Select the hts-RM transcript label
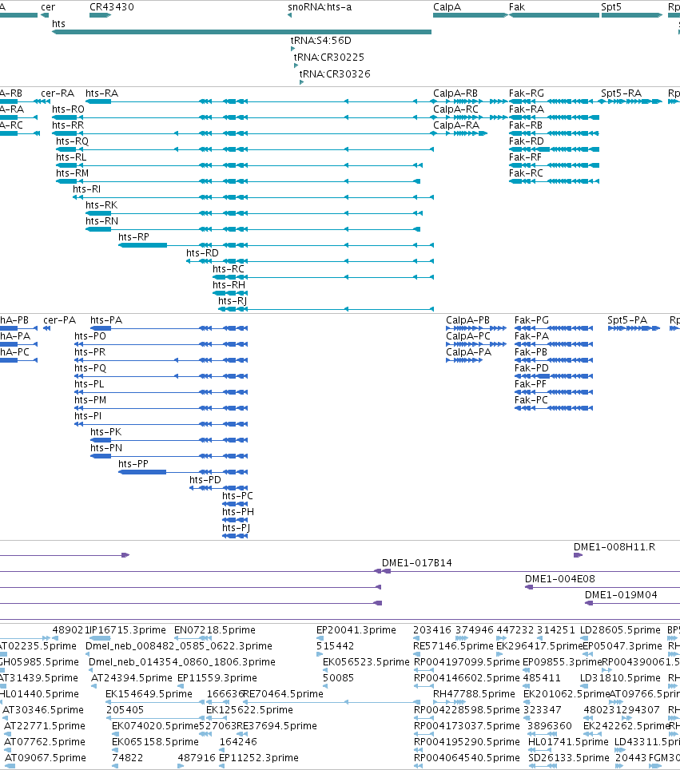 (x=72, y=173)
